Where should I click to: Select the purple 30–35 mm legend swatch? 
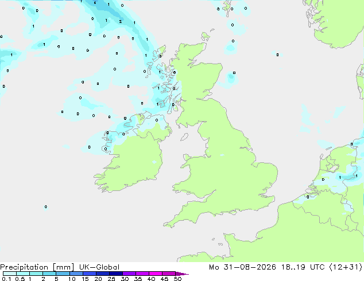129,274
